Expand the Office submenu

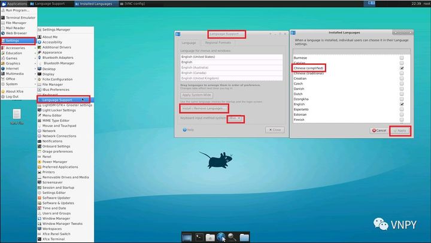pyautogui.click(x=18, y=79)
